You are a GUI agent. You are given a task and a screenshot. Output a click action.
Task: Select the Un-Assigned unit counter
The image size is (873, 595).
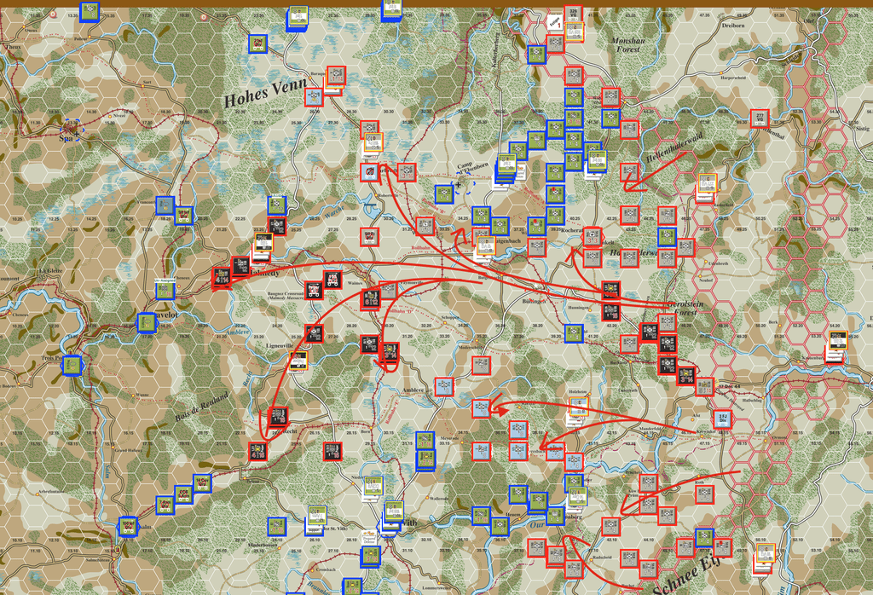pyautogui.click(x=165, y=288)
